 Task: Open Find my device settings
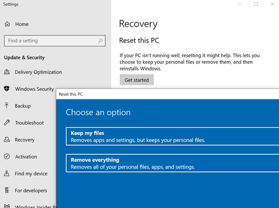(x=31, y=174)
